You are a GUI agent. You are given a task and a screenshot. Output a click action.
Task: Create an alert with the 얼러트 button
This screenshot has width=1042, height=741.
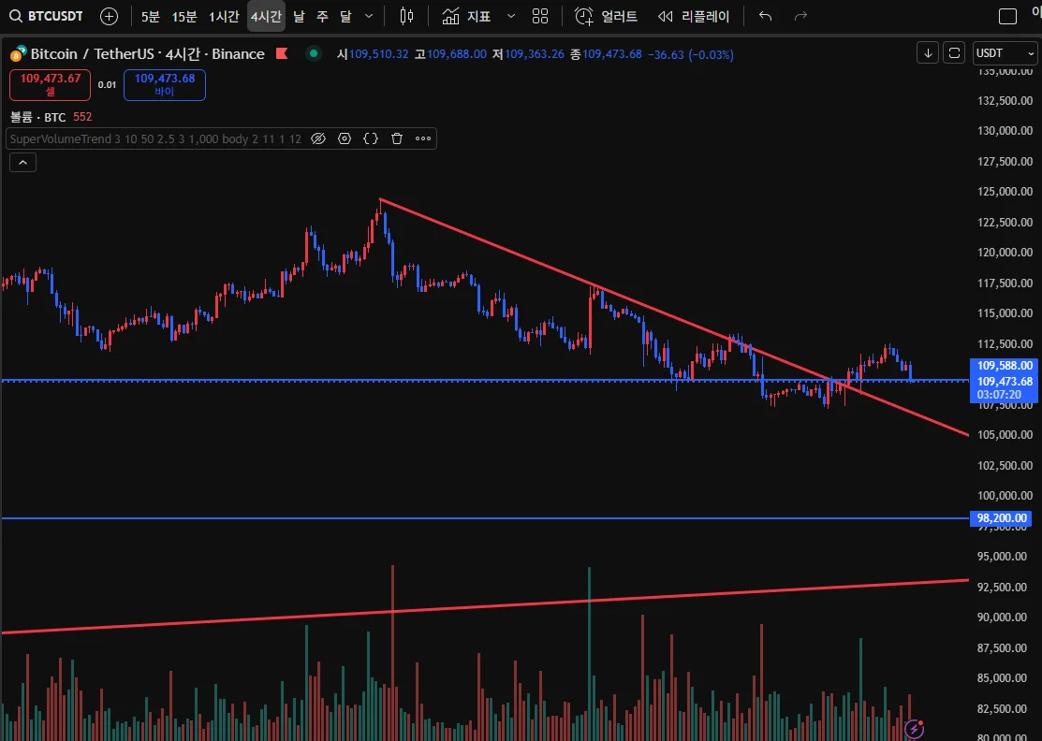[606, 16]
